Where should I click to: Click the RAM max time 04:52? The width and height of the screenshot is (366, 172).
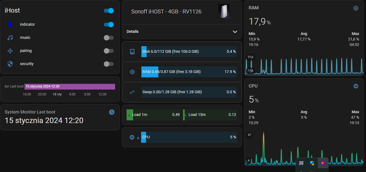[354, 45]
